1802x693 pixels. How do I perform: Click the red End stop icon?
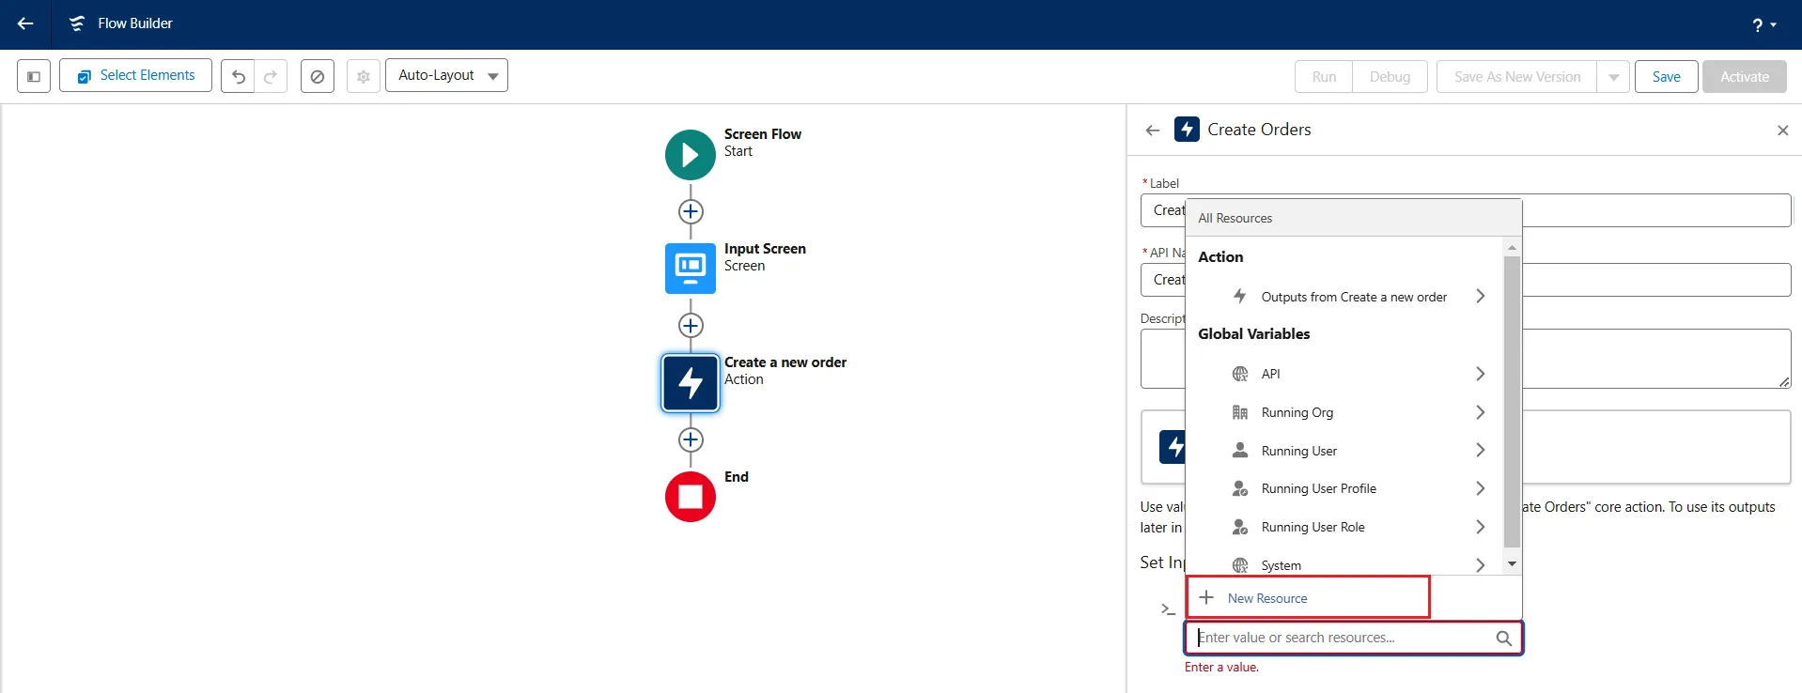pos(690,497)
